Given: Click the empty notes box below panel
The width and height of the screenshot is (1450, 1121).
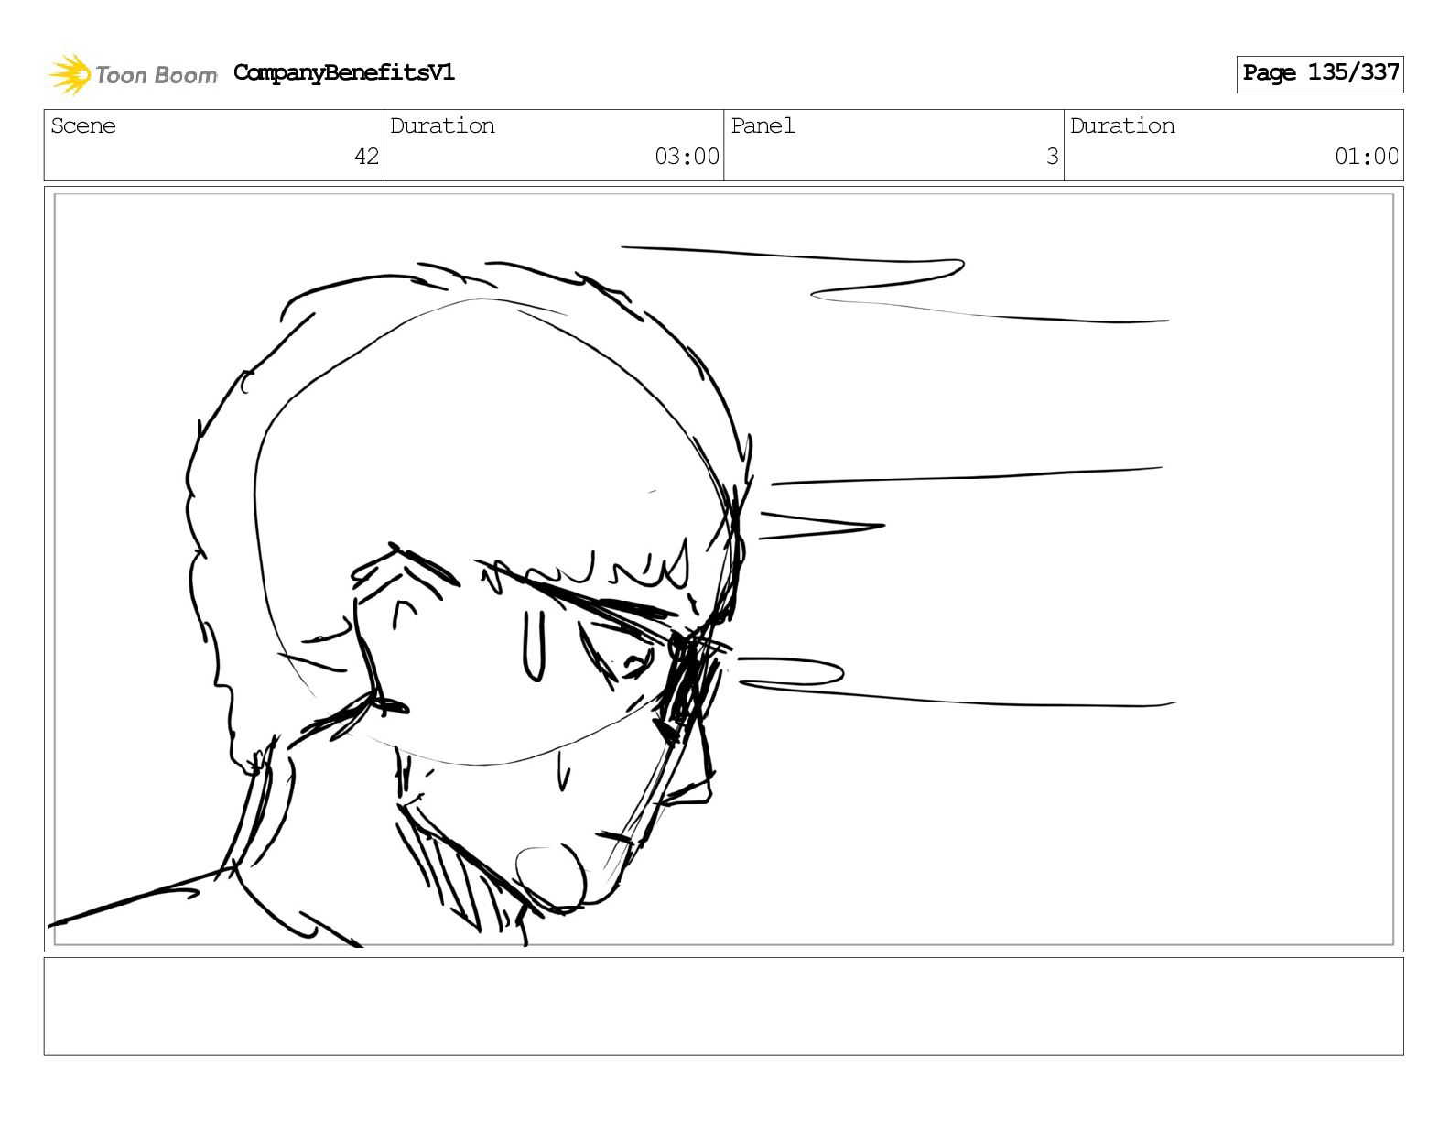Looking at the screenshot, I should 723,1006.
